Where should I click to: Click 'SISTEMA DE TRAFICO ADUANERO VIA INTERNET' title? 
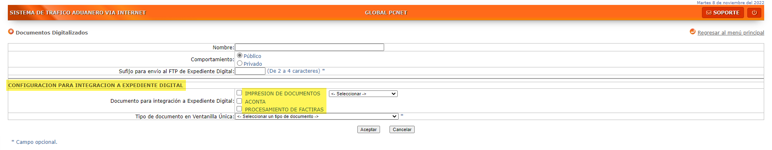click(x=78, y=13)
